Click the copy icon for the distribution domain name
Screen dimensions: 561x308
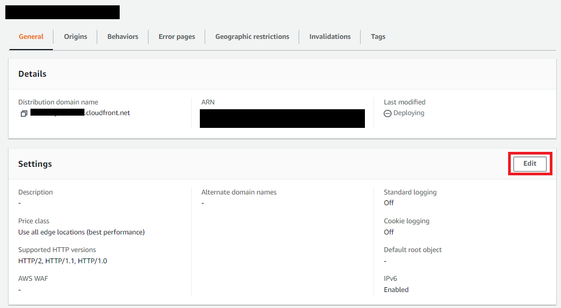tap(22, 113)
